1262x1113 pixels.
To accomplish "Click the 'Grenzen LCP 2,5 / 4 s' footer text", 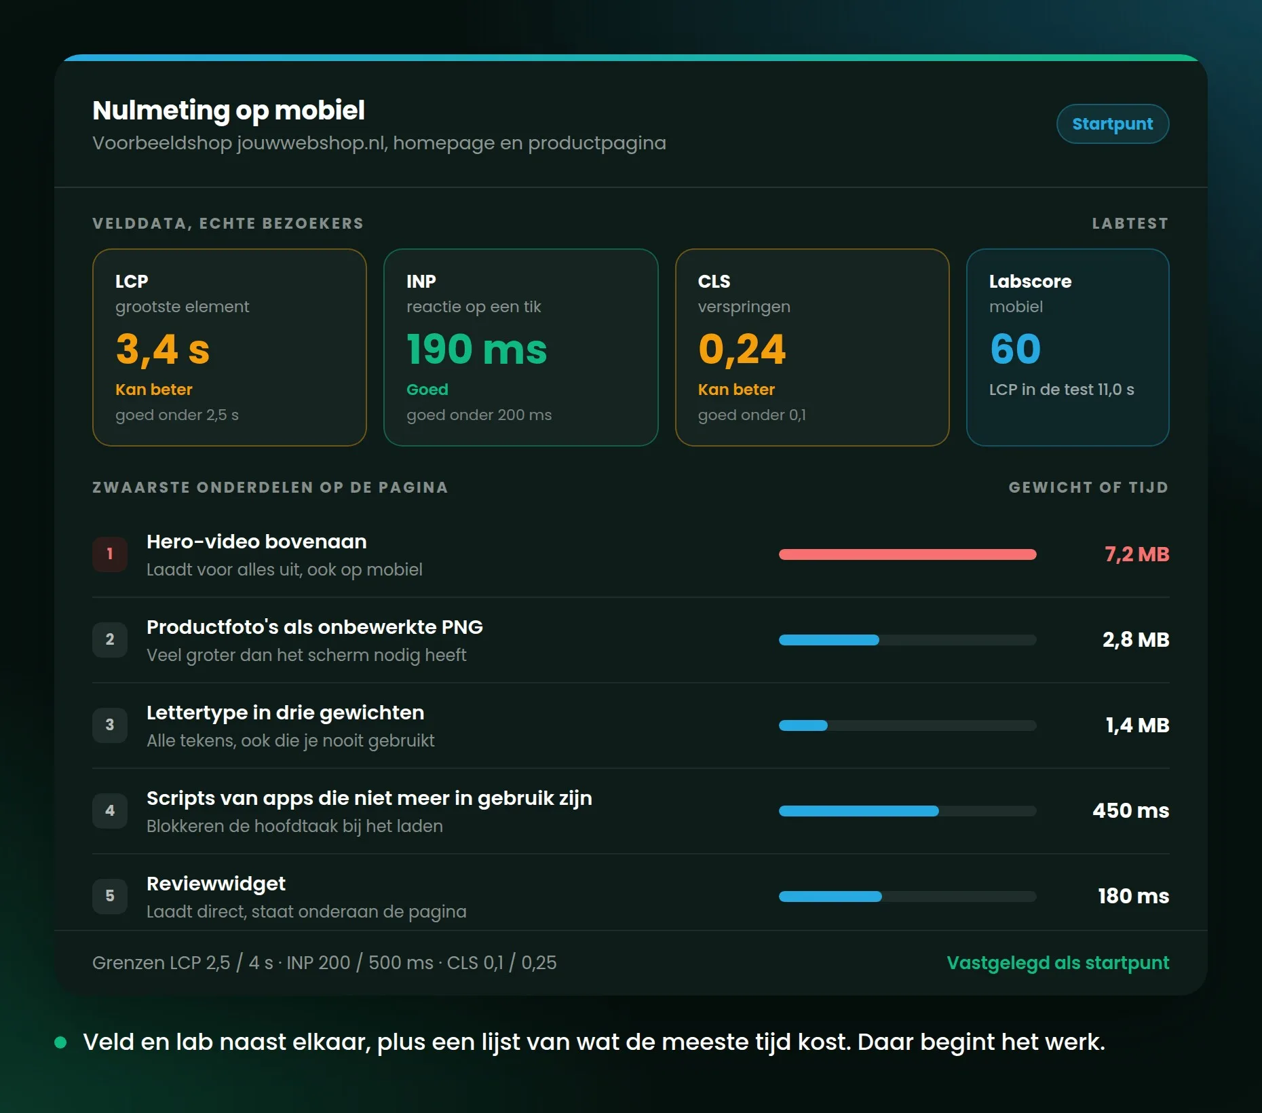I will tap(183, 963).
